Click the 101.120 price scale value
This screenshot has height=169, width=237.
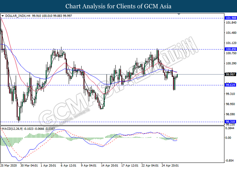click(231, 43)
